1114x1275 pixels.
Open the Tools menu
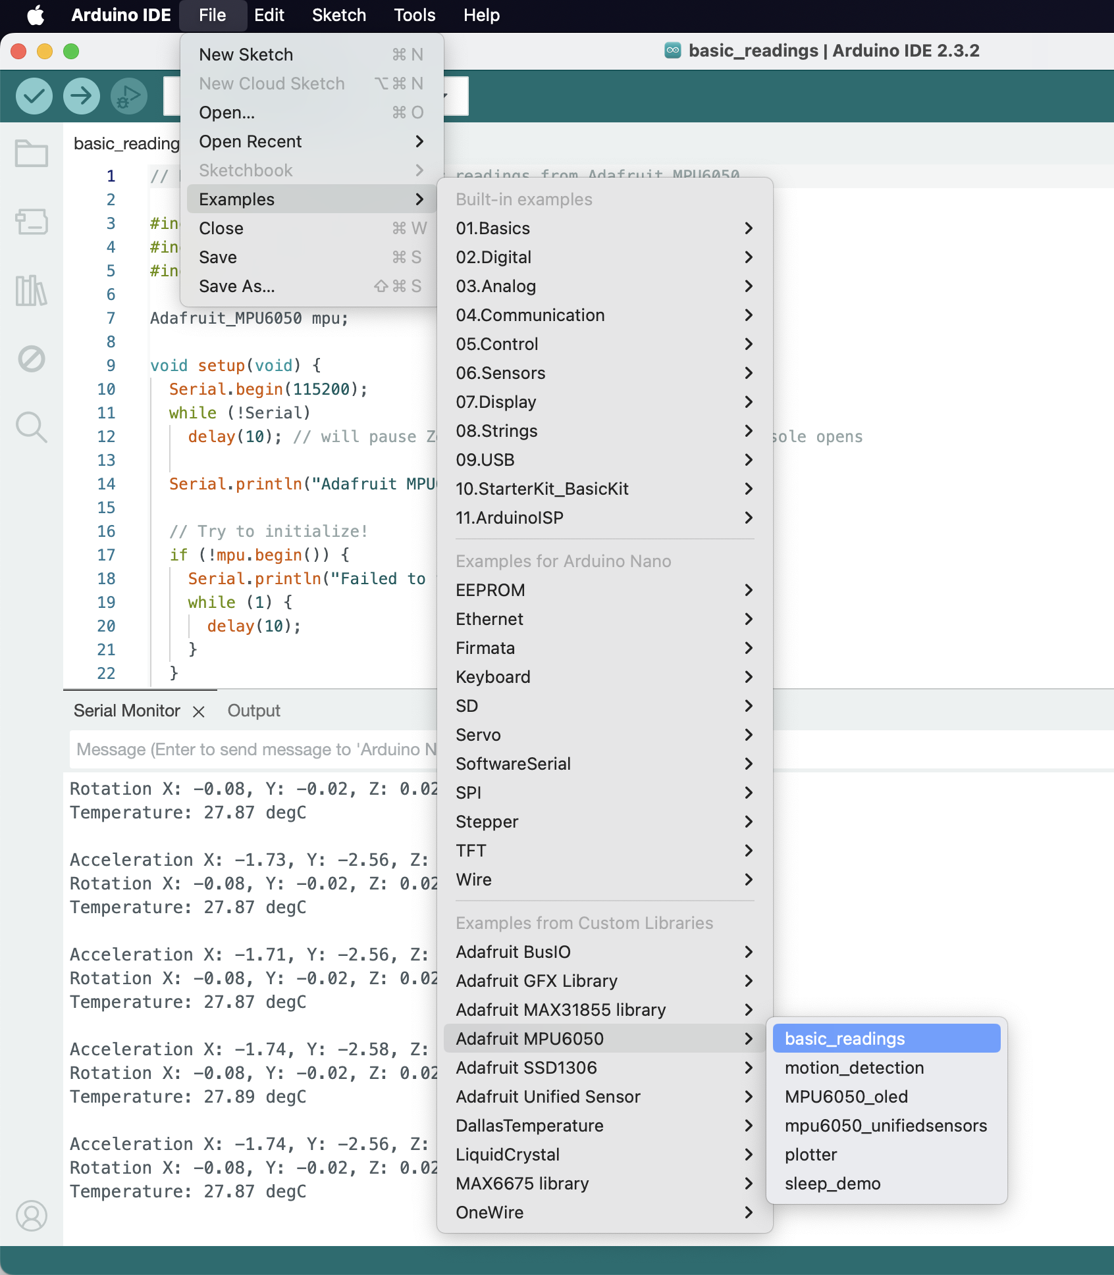tap(415, 15)
